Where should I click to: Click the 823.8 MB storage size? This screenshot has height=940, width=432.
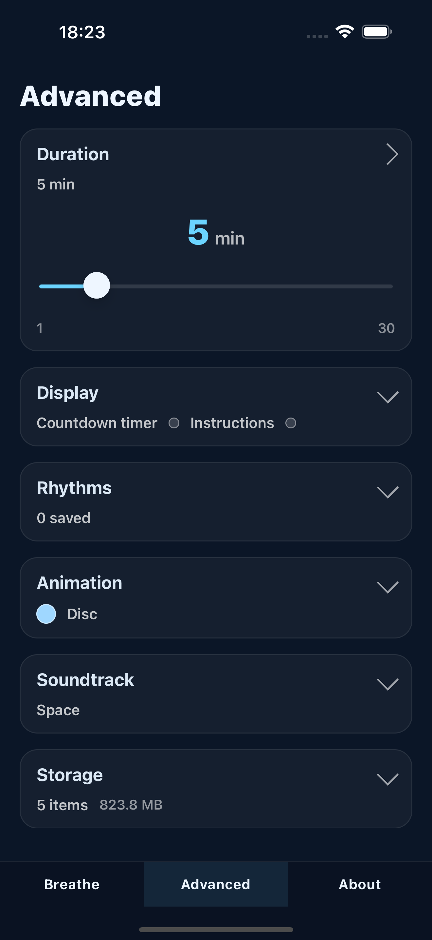pos(131,805)
